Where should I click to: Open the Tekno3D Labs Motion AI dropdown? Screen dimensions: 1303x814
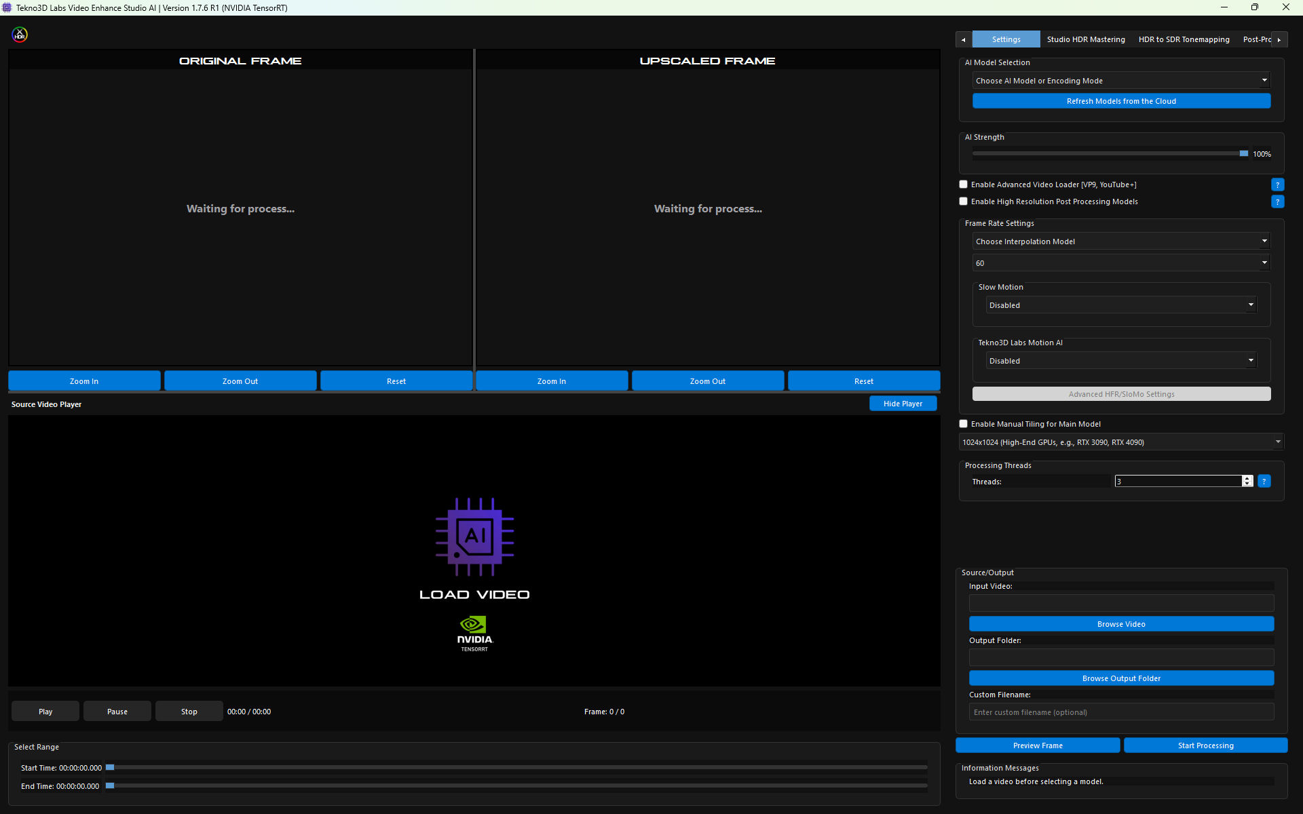click(x=1121, y=361)
